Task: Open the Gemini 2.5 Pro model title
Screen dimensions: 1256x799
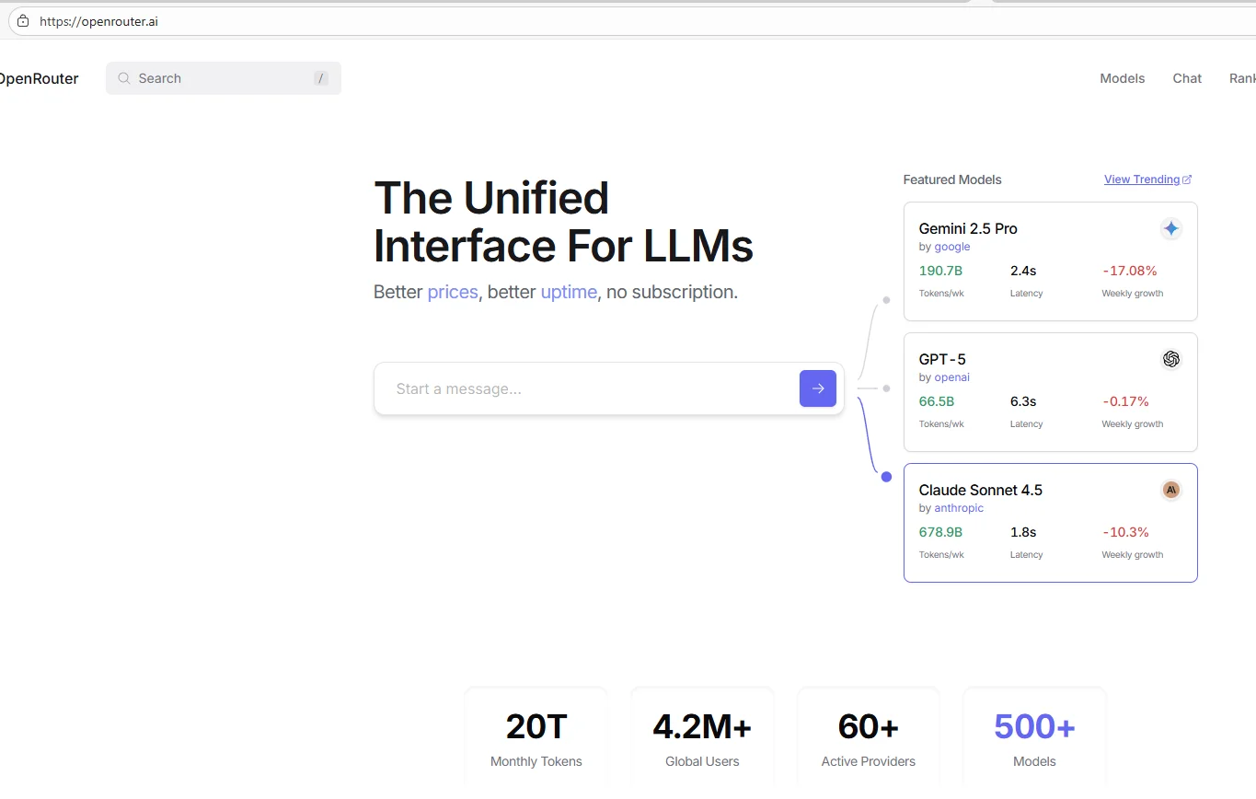Action: pos(968,228)
